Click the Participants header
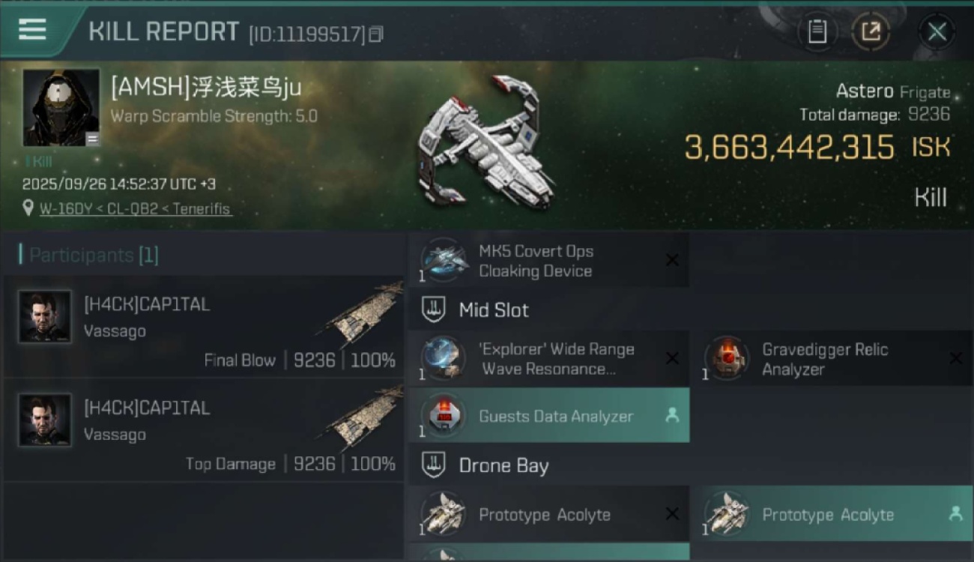The width and height of the screenshot is (974, 562). pos(89,255)
